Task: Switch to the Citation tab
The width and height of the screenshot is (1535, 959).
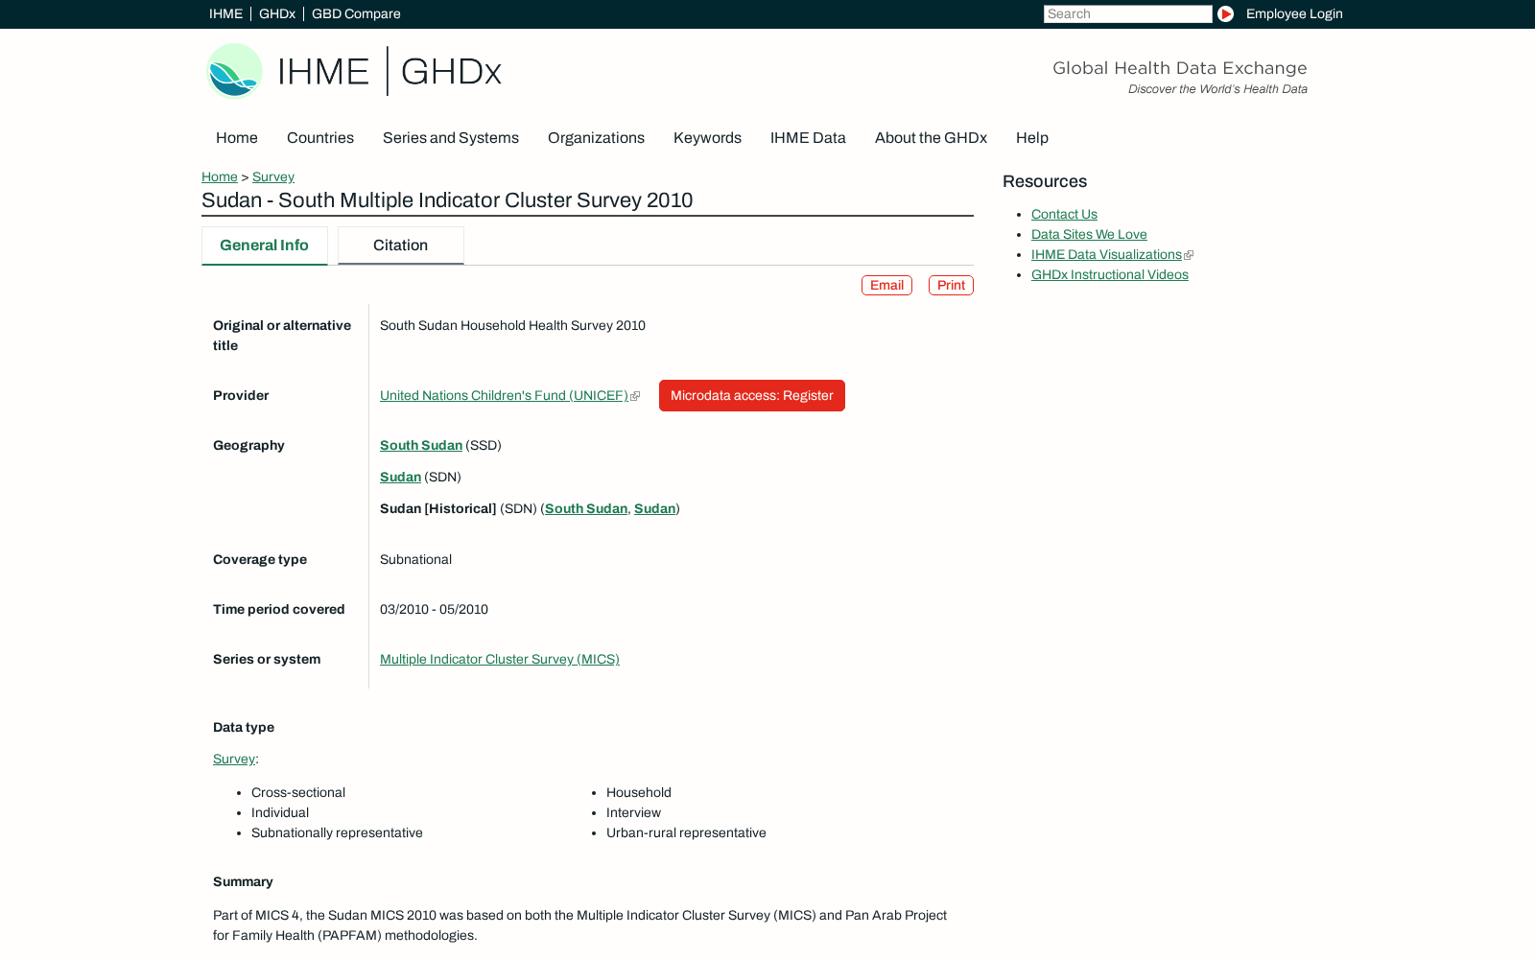Action: click(x=401, y=246)
